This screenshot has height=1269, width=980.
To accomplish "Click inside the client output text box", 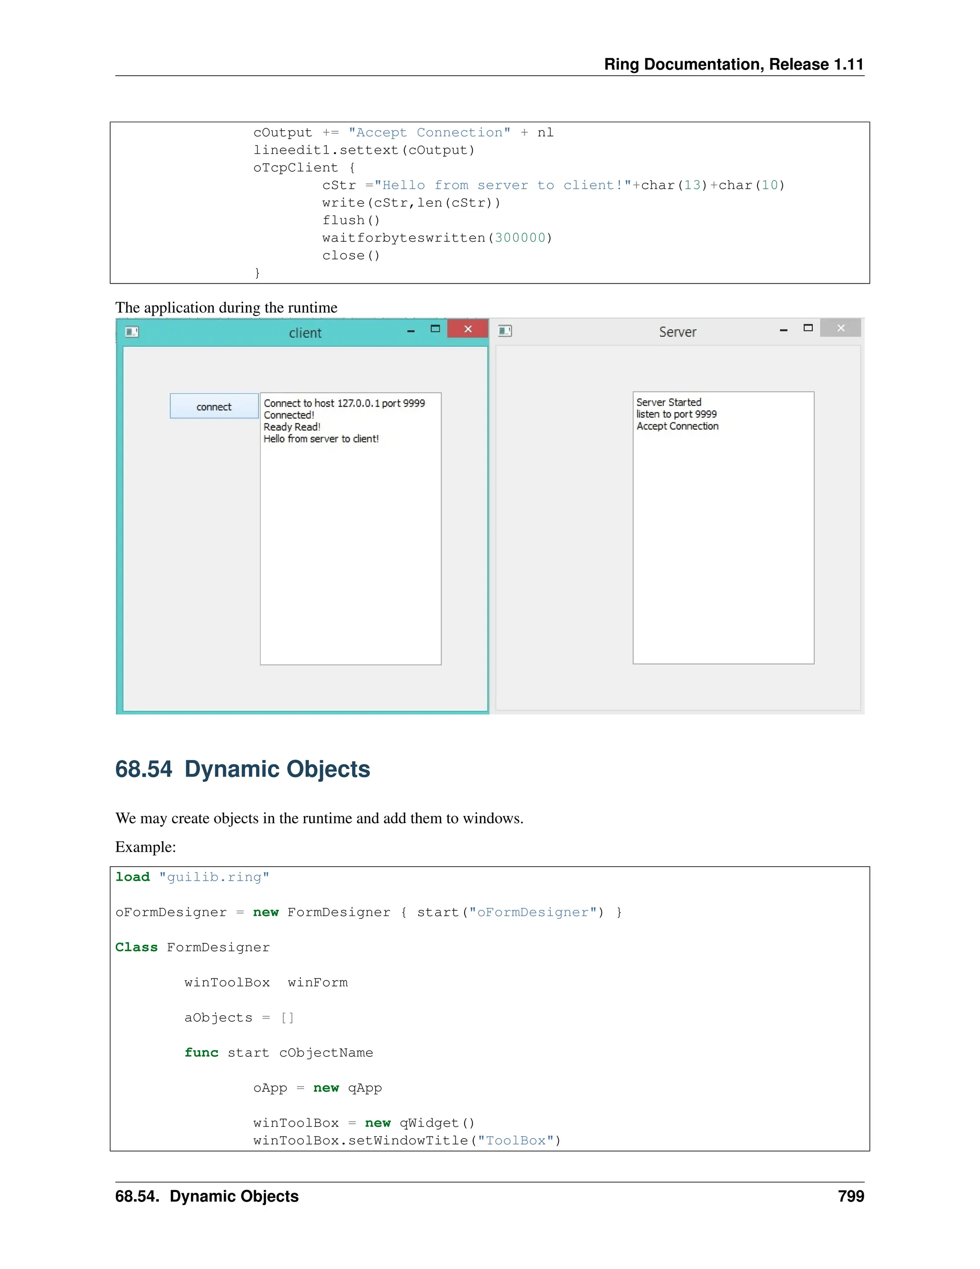I will pyautogui.click(x=351, y=552).
